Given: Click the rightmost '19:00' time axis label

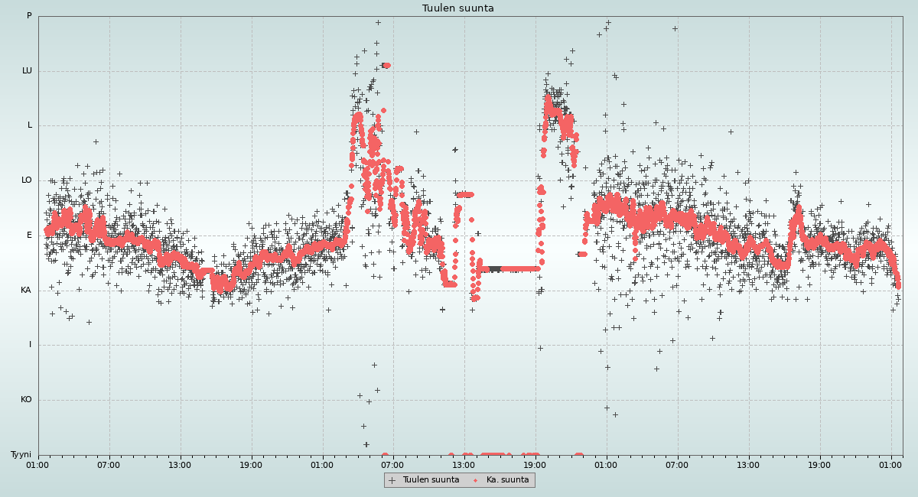Looking at the screenshot, I should (819, 464).
